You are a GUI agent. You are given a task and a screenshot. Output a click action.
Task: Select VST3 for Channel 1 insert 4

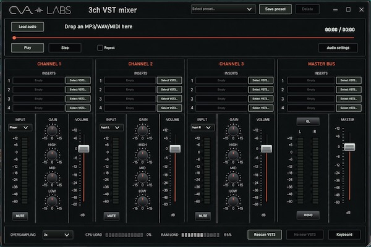pos(78,108)
